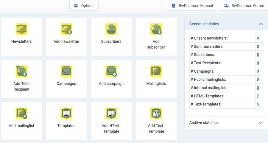Image resolution: width=268 pixels, height=143 pixels.
Task: Open the Campaigns icon
Action: click(x=66, y=71)
